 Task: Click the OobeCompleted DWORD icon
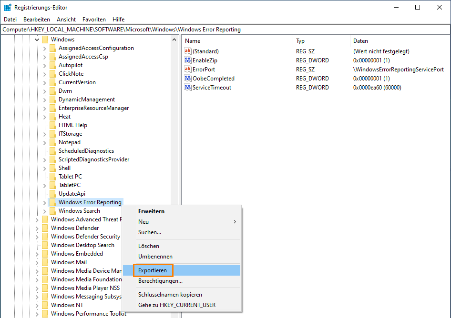(x=186, y=78)
